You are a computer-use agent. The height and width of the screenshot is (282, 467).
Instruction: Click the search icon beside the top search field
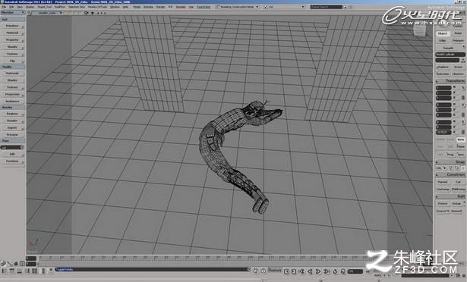point(345,7)
